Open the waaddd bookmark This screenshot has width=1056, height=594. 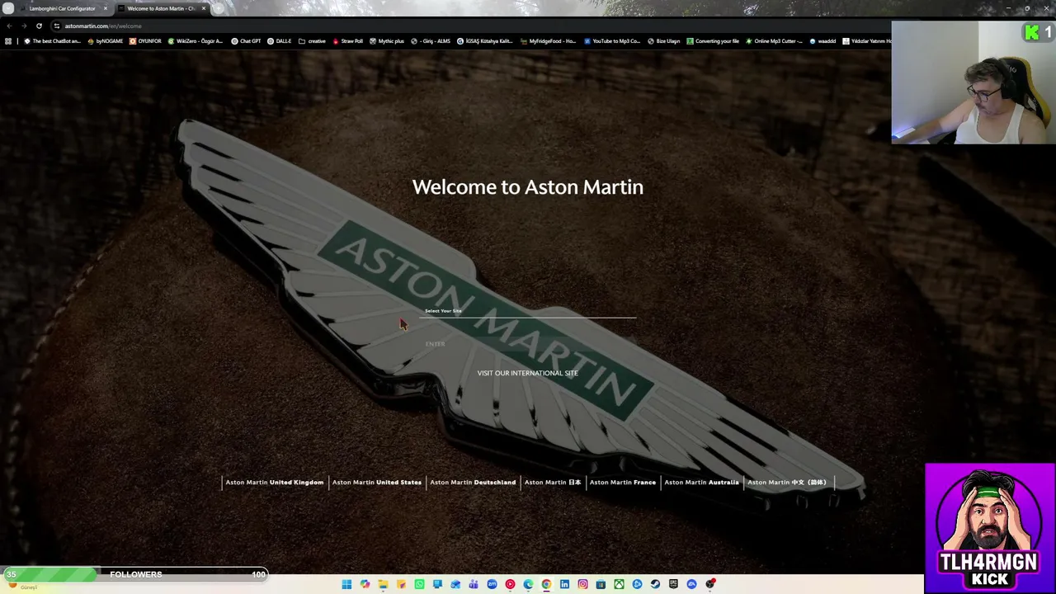[x=823, y=41]
